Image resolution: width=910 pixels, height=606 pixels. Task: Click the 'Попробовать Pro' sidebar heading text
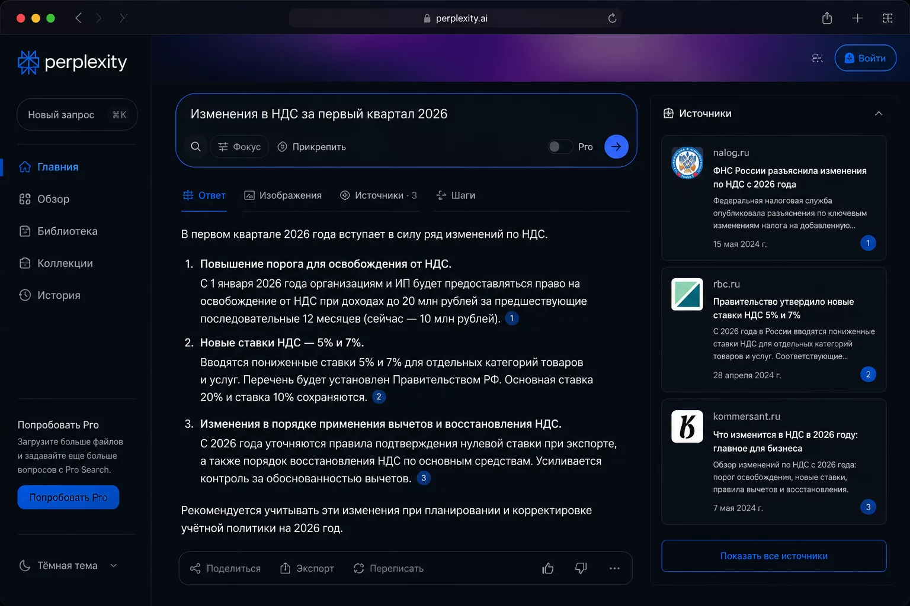(x=58, y=425)
